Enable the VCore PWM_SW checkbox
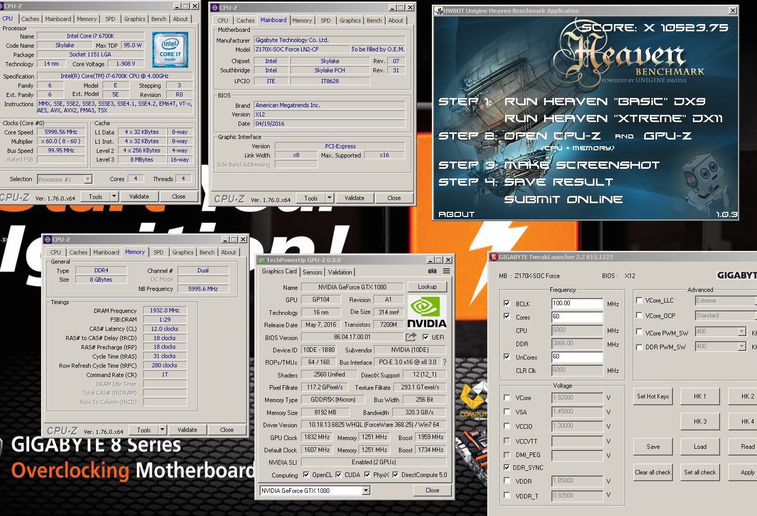The height and width of the screenshot is (516, 757). (639, 332)
